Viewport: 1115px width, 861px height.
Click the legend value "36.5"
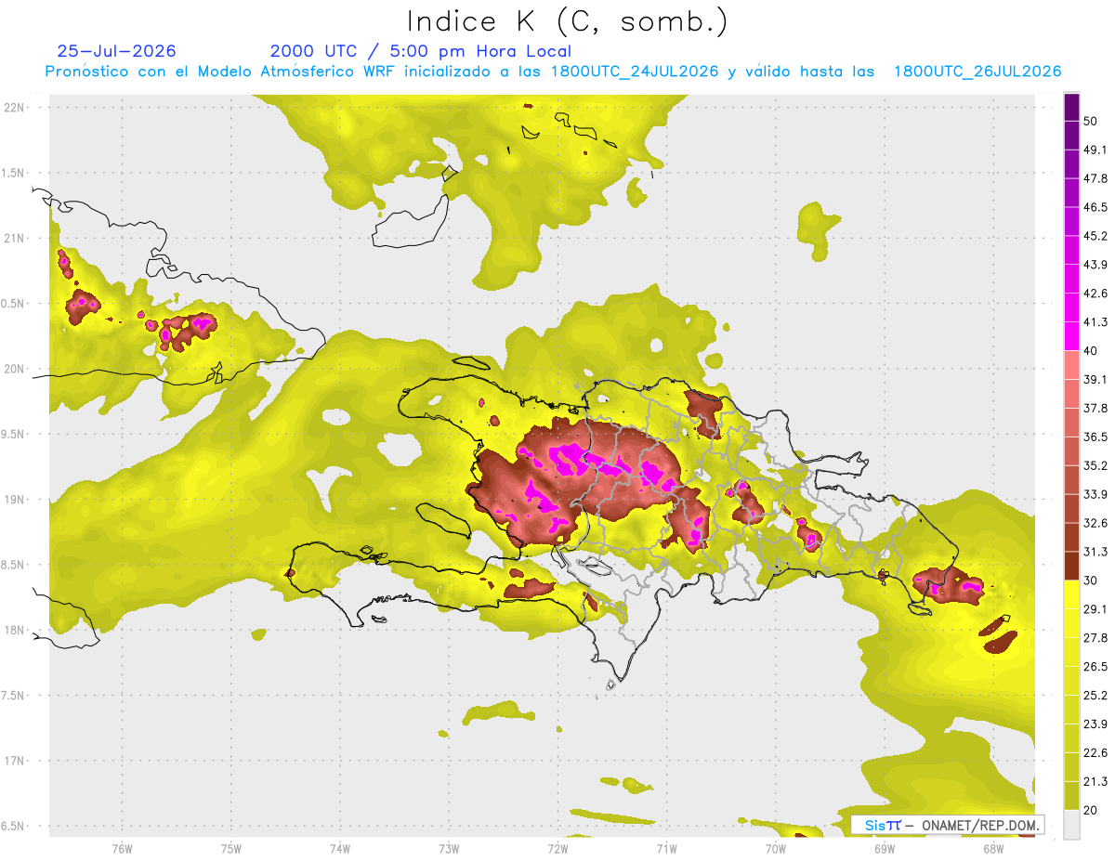(1095, 437)
